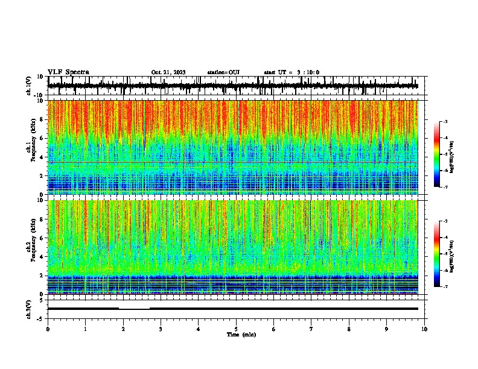478x369 pixels.
Task: Click time axis tick label "10"
Action: [x=424, y=329]
